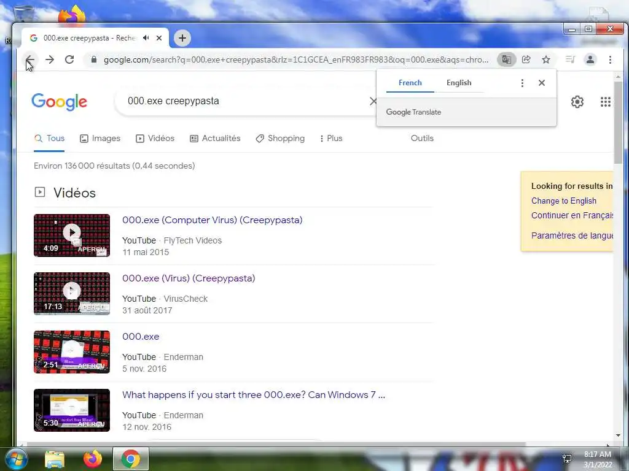
Task: Open Paramètres de langue link
Action: coord(572,235)
